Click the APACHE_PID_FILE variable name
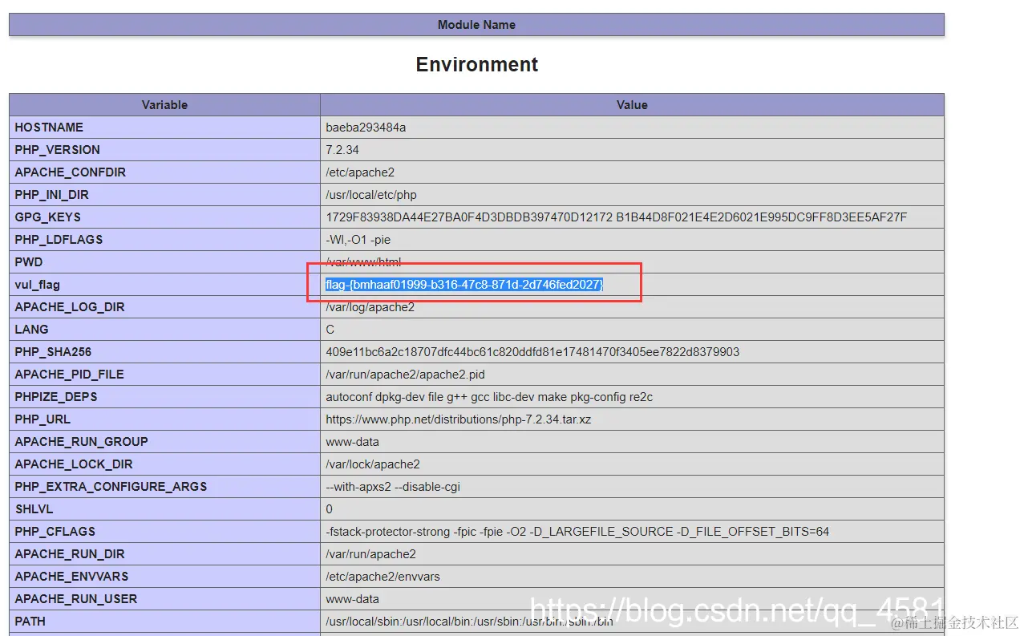Viewport: 1024px width, 636px height. (x=69, y=375)
